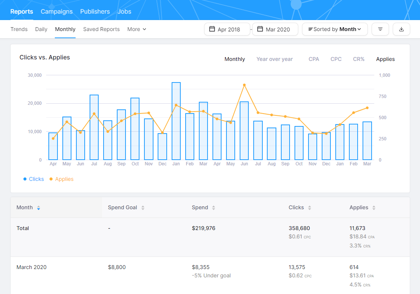This screenshot has width=420, height=294.
Task: Click the calendar icon beside Mar 2020
Action: point(259,29)
